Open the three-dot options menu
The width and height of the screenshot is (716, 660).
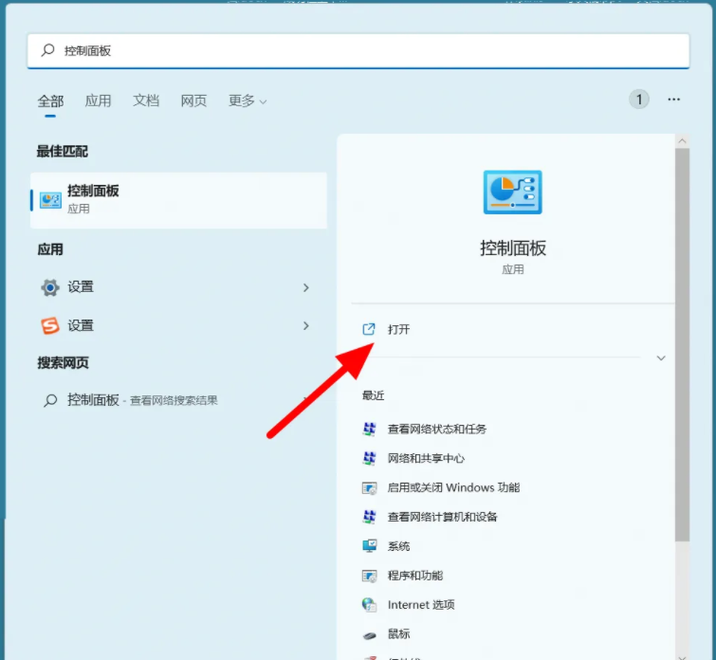pyautogui.click(x=673, y=100)
